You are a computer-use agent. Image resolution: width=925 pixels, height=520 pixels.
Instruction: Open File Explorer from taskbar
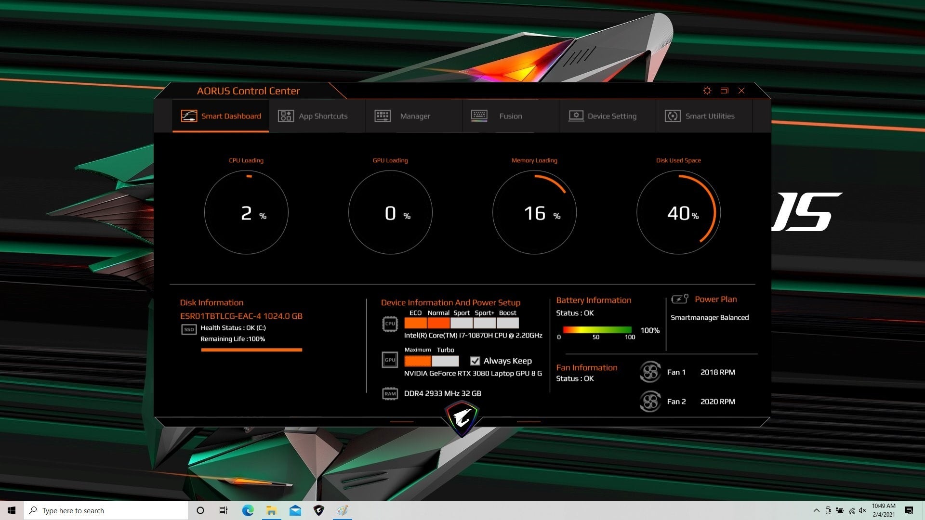pos(271,510)
